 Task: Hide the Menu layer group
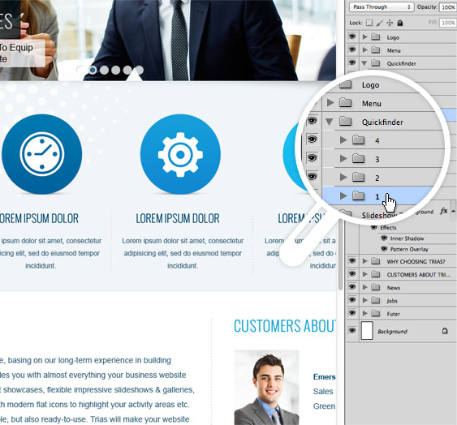[x=352, y=49]
